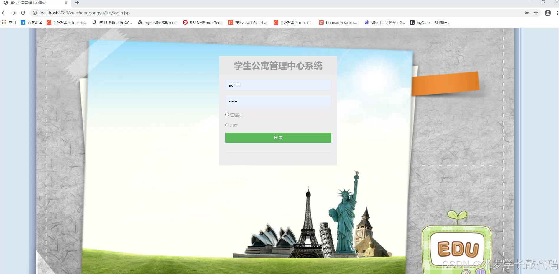This screenshot has height=274, width=559.
Task: Click the forward navigation arrow
Action: point(14,13)
